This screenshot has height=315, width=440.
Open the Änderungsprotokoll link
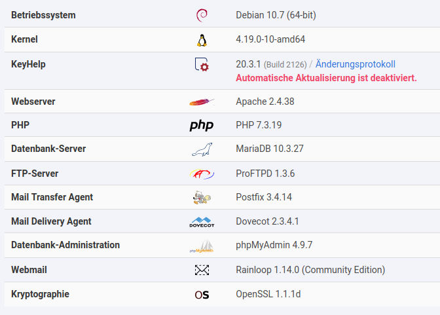355,64
